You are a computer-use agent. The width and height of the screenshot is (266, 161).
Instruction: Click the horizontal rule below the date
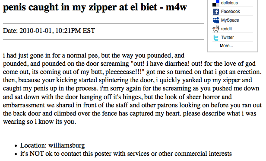[104, 39]
